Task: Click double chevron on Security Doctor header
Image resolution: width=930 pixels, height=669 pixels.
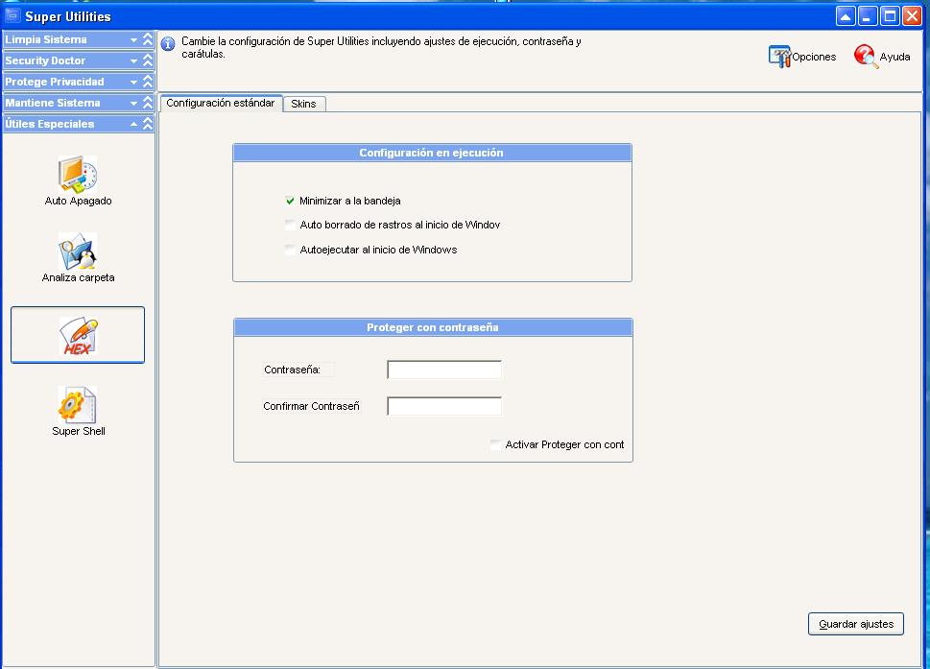Action: pyautogui.click(x=148, y=60)
